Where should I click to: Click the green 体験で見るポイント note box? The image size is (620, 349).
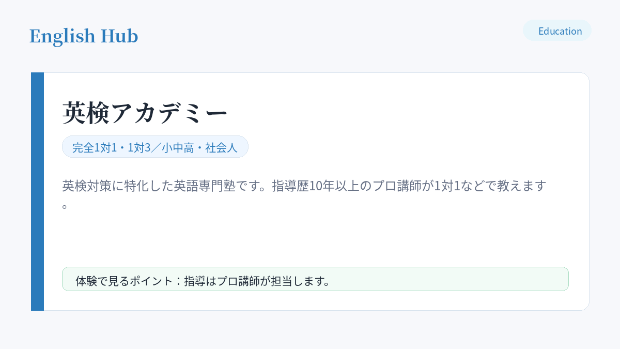click(x=315, y=279)
